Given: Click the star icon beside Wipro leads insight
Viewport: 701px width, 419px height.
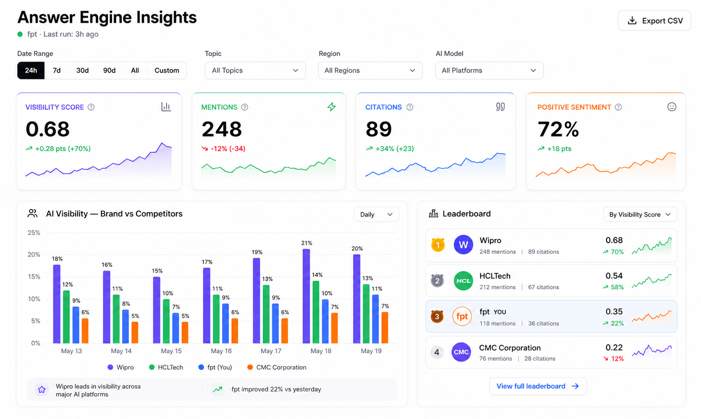Looking at the screenshot, I should click(x=42, y=390).
